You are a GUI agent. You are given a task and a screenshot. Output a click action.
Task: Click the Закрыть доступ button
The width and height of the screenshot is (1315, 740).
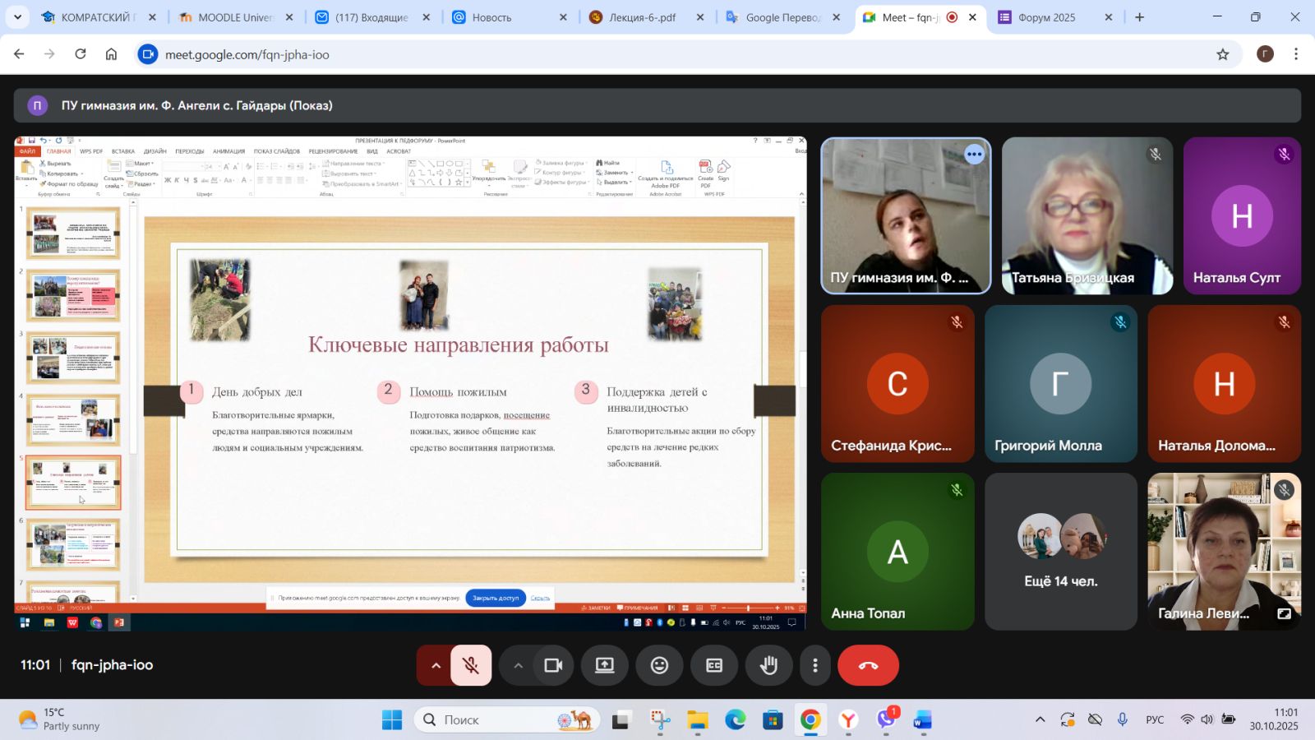point(496,598)
